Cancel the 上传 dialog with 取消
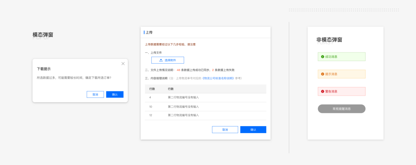The height and width of the screenshot is (165, 416). coord(225,130)
